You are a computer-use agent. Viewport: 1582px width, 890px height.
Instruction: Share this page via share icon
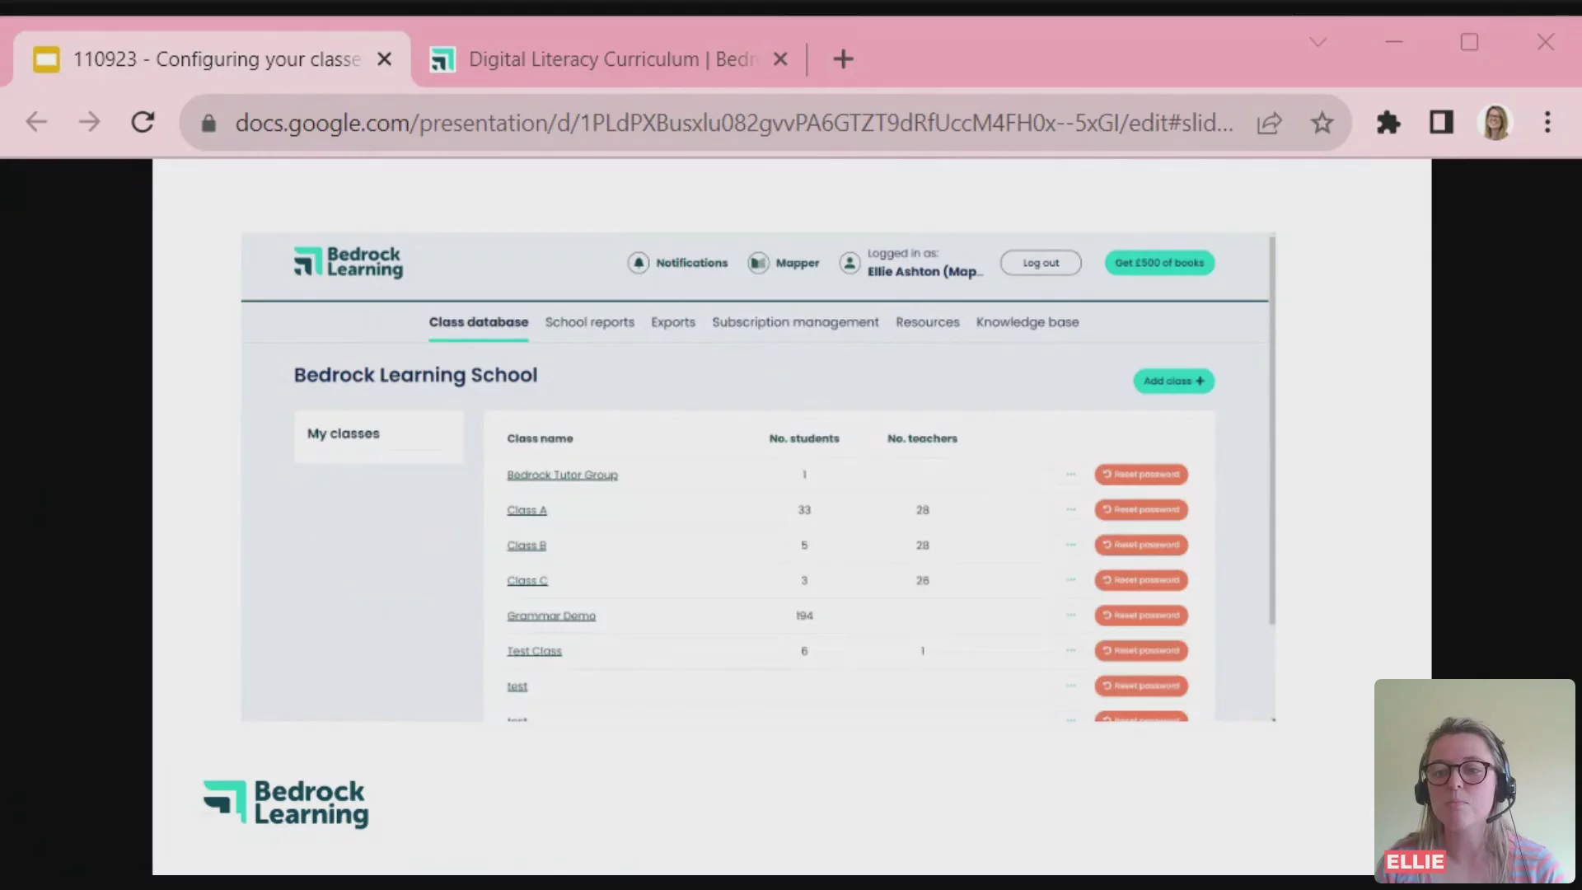tap(1269, 123)
